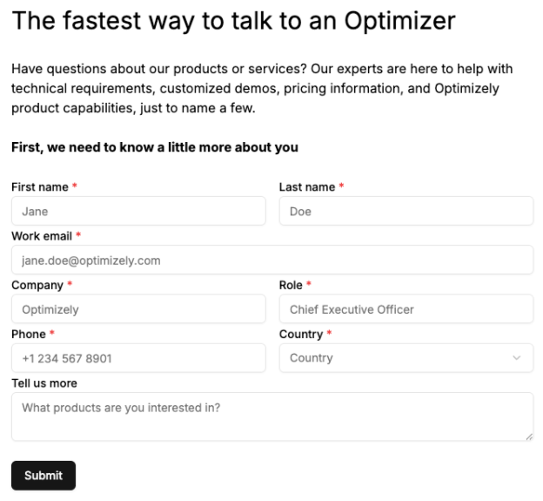Click the "fastest way to talk" page heading
This screenshot has height=501, width=543.
(233, 21)
